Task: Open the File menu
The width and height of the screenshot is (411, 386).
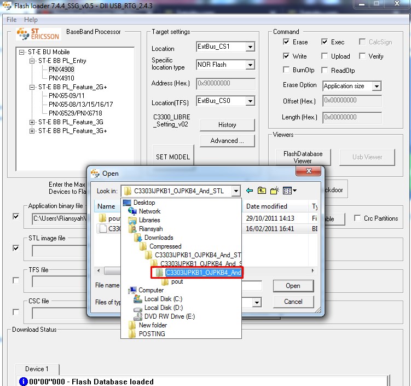Action: tap(11, 20)
